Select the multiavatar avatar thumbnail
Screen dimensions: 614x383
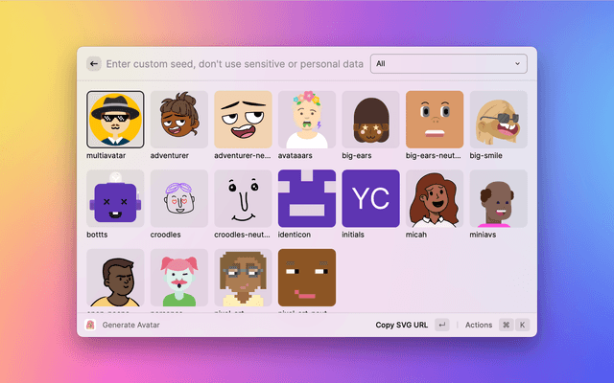pos(115,120)
